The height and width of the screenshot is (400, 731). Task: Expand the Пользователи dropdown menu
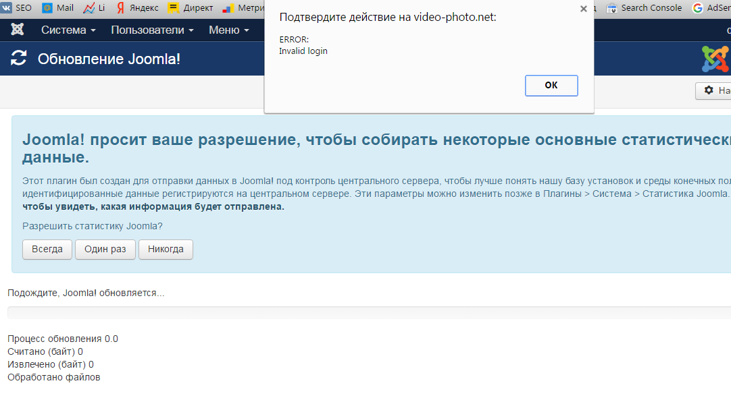[152, 30]
